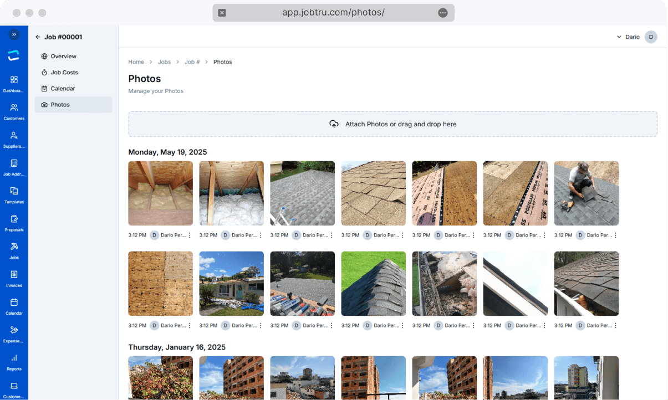This screenshot has height=400, width=668.
Task: Open the Proposals icon
Action: tap(14, 218)
